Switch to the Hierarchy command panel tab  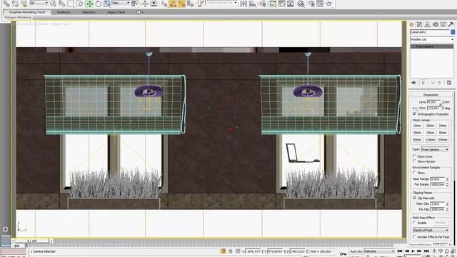click(427, 24)
